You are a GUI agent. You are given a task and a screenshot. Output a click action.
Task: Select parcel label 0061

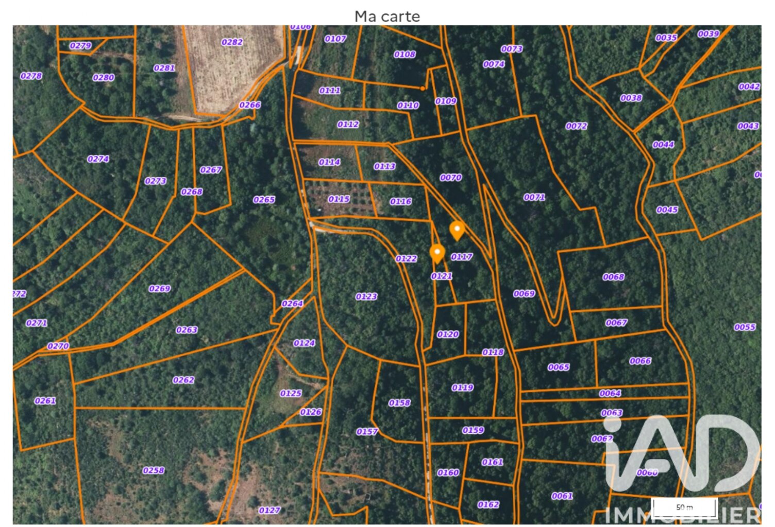(x=562, y=496)
